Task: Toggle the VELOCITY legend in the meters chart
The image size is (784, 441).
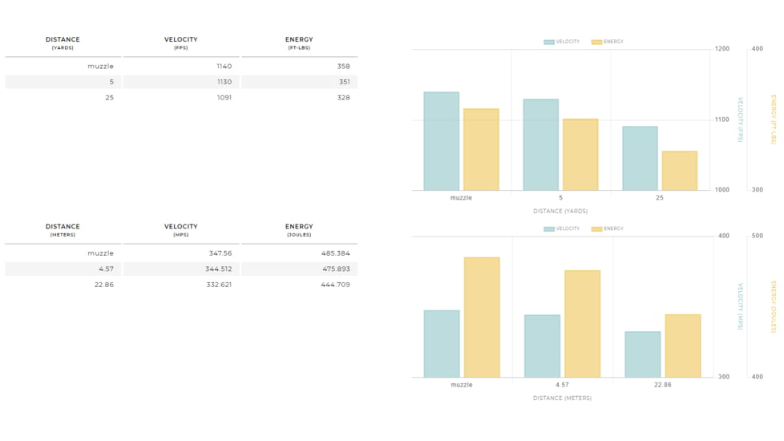Action: (561, 229)
